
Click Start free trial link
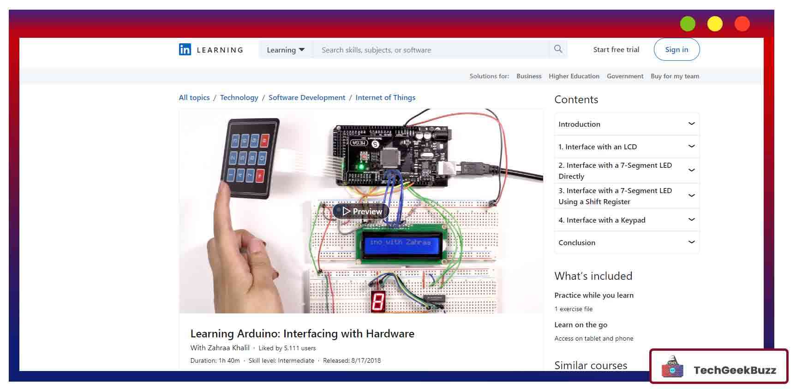616,50
